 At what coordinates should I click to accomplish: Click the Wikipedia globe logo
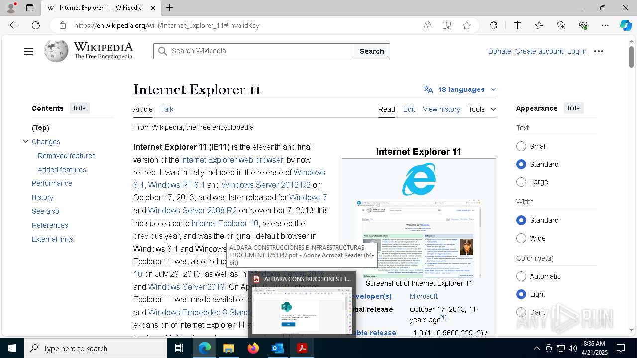coord(56,51)
